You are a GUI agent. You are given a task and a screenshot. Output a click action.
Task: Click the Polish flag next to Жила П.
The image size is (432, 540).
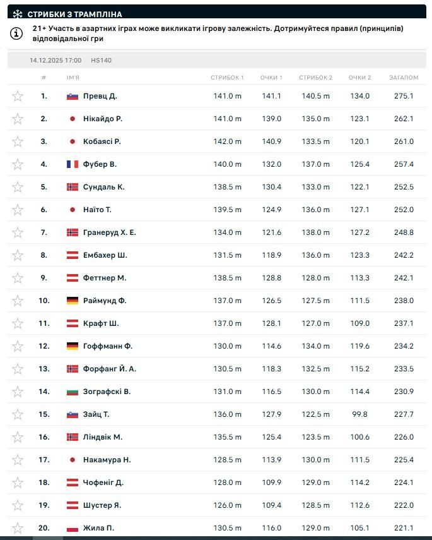coord(73,528)
